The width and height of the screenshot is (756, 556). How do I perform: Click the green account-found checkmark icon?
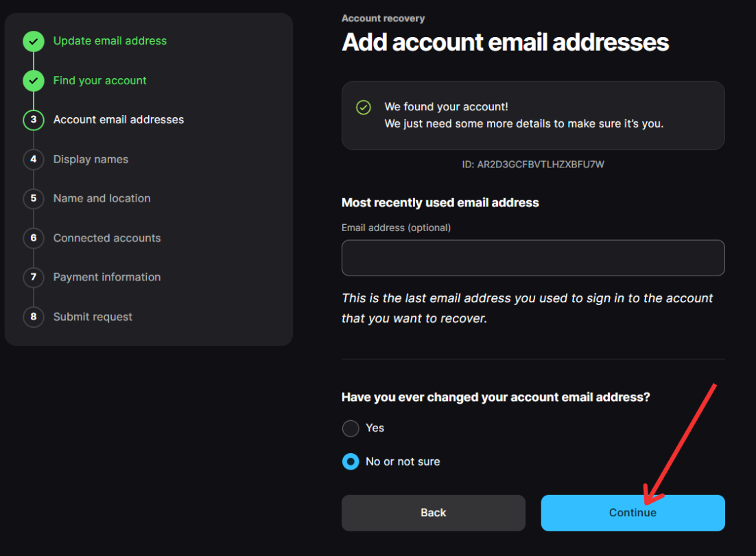[x=364, y=108]
